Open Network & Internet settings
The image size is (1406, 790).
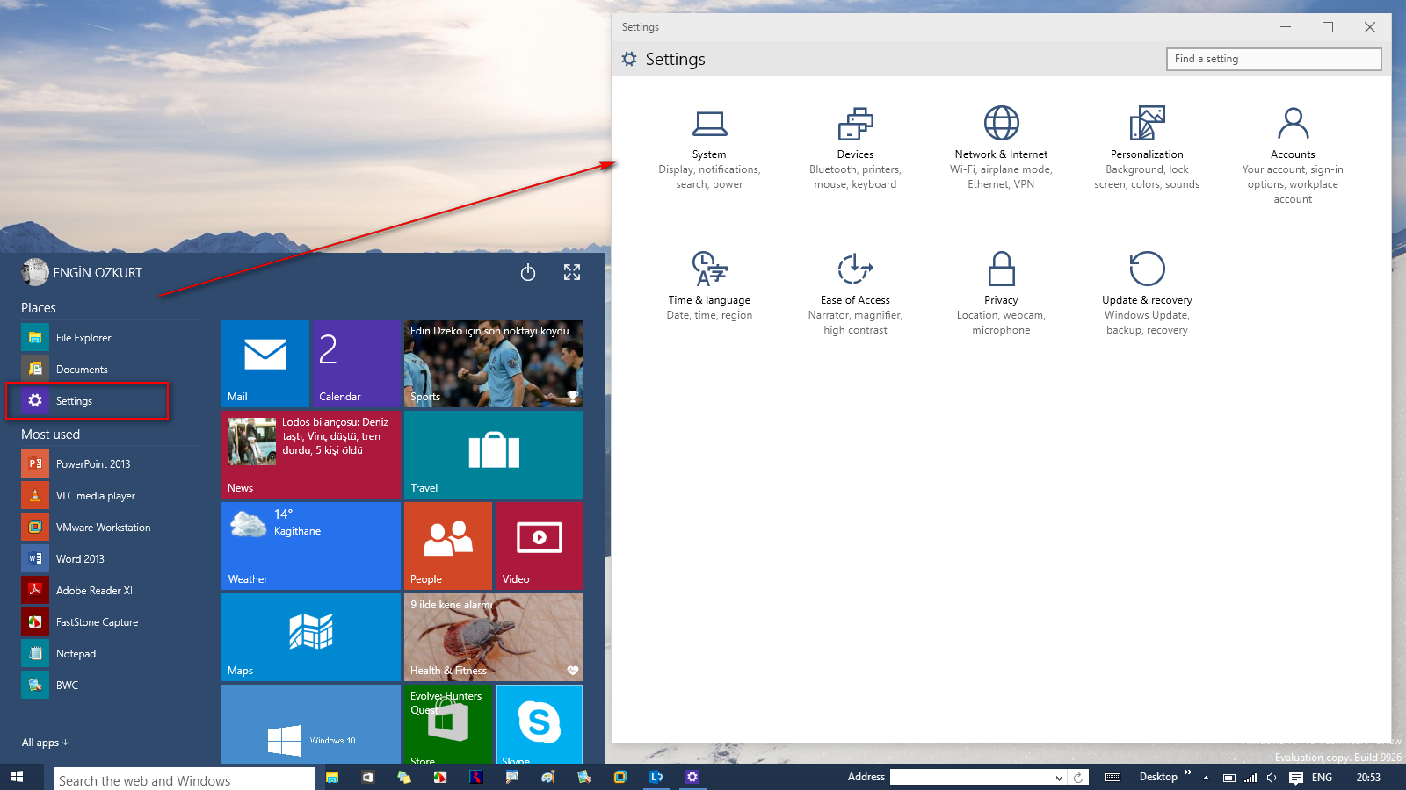tap(1001, 149)
